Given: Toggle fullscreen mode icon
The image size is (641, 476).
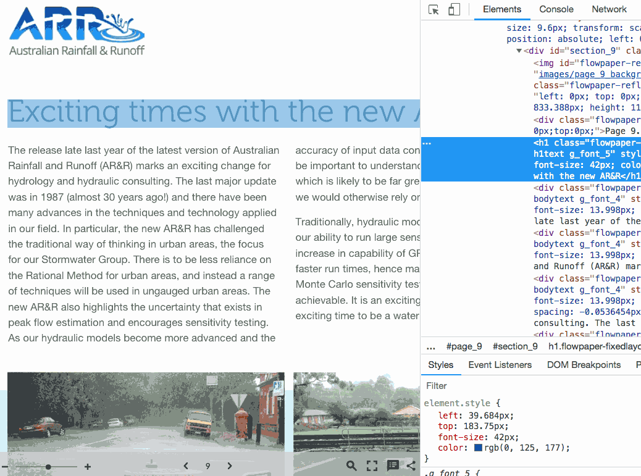Looking at the screenshot, I should pyautogui.click(x=372, y=466).
